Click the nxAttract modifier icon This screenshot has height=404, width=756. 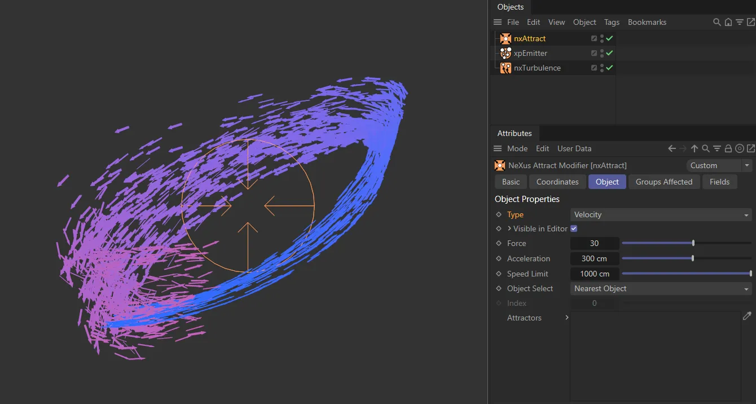click(x=505, y=38)
